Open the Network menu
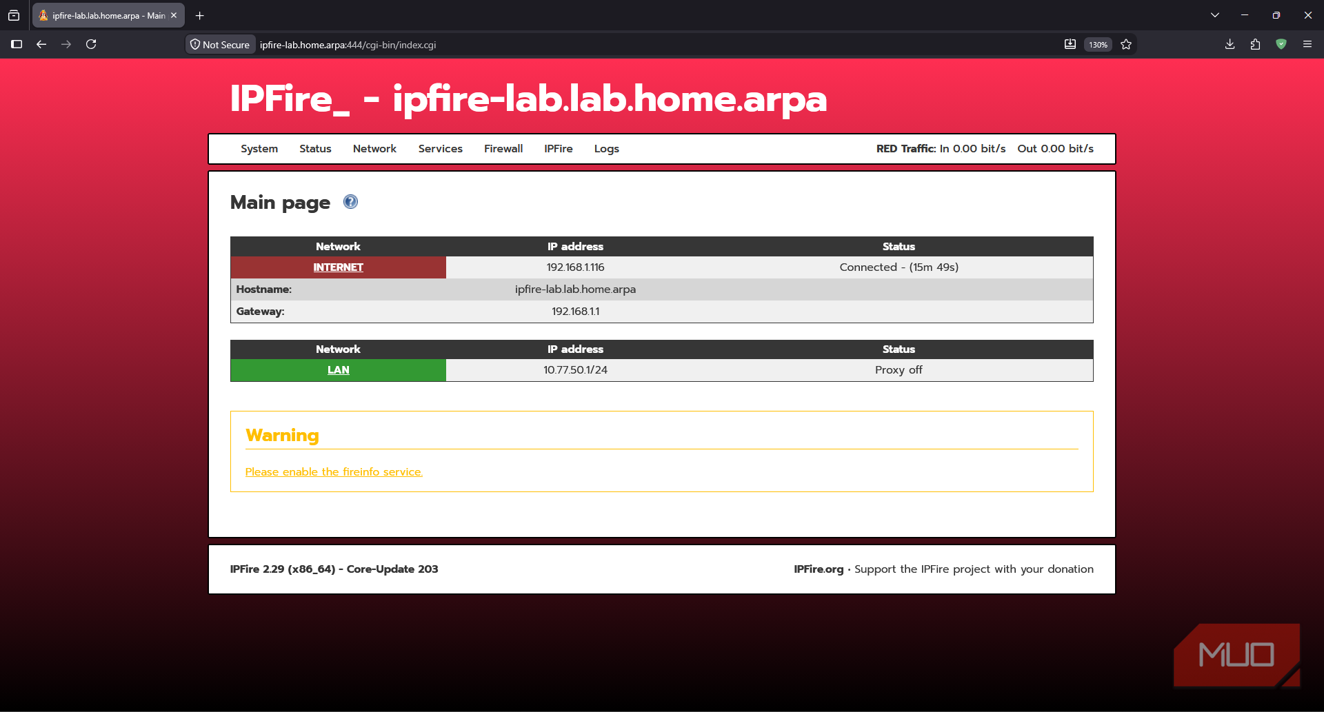This screenshot has height=712, width=1324. click(374, 149)
